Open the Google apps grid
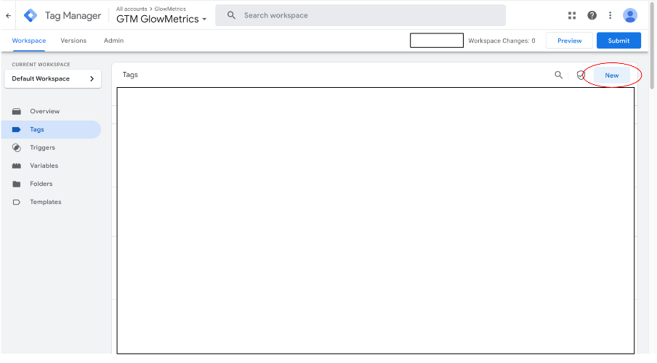This screenshot has width=657, height=363. click(x=572, y=15)
